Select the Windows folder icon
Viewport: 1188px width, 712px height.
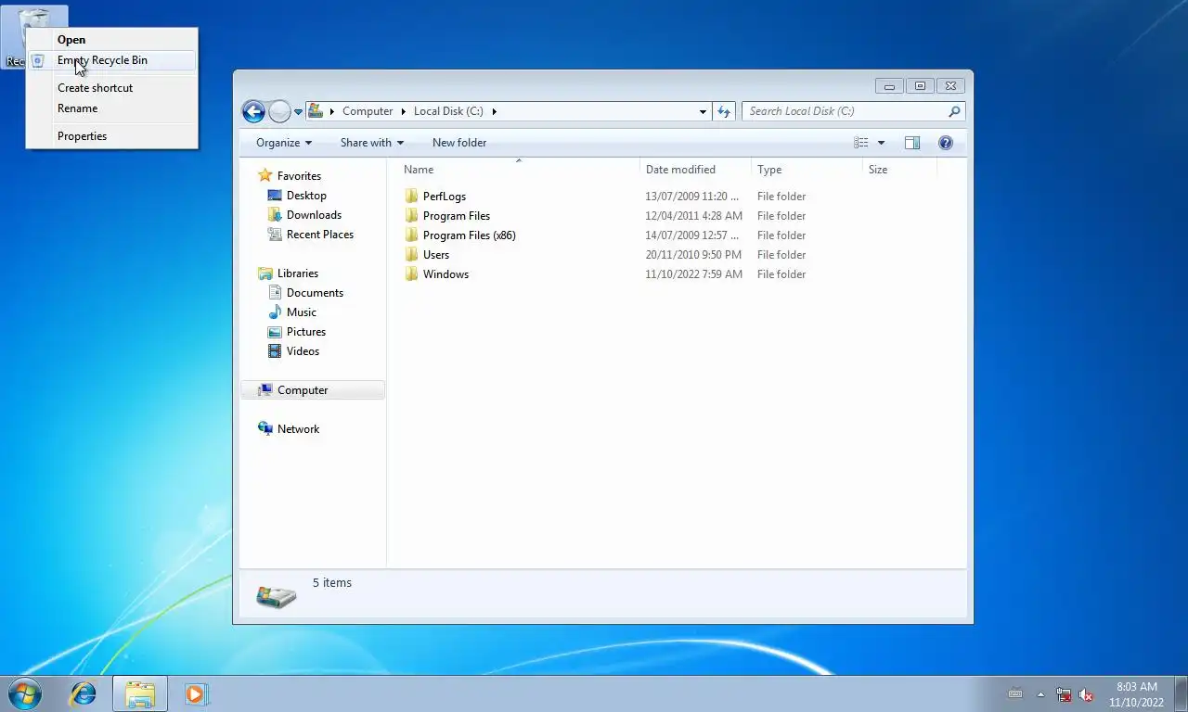point(412,274)
